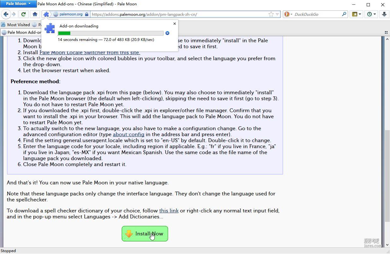This screenshot has height=254, width=390.
Task: Click the "Preference method:" heading
Action: point(36,82)
